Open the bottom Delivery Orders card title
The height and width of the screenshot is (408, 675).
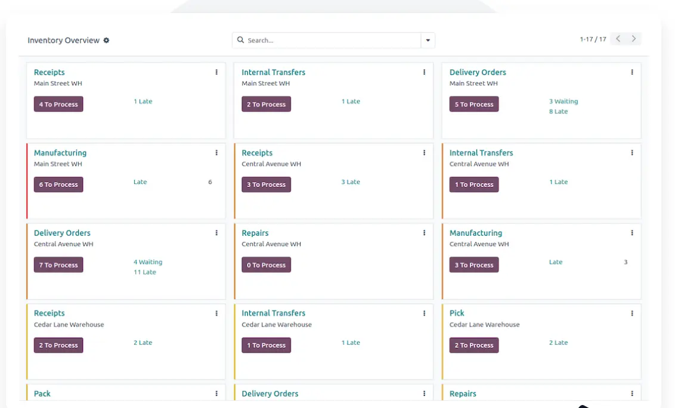(x=270, y=393)
